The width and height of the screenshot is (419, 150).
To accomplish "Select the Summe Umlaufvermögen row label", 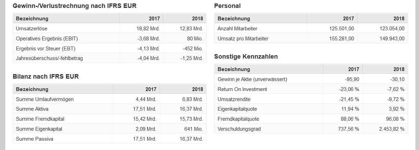I will tap(45, 99).
